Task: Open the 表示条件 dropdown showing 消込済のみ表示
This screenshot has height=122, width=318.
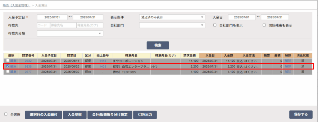Action: pos(172,17)
